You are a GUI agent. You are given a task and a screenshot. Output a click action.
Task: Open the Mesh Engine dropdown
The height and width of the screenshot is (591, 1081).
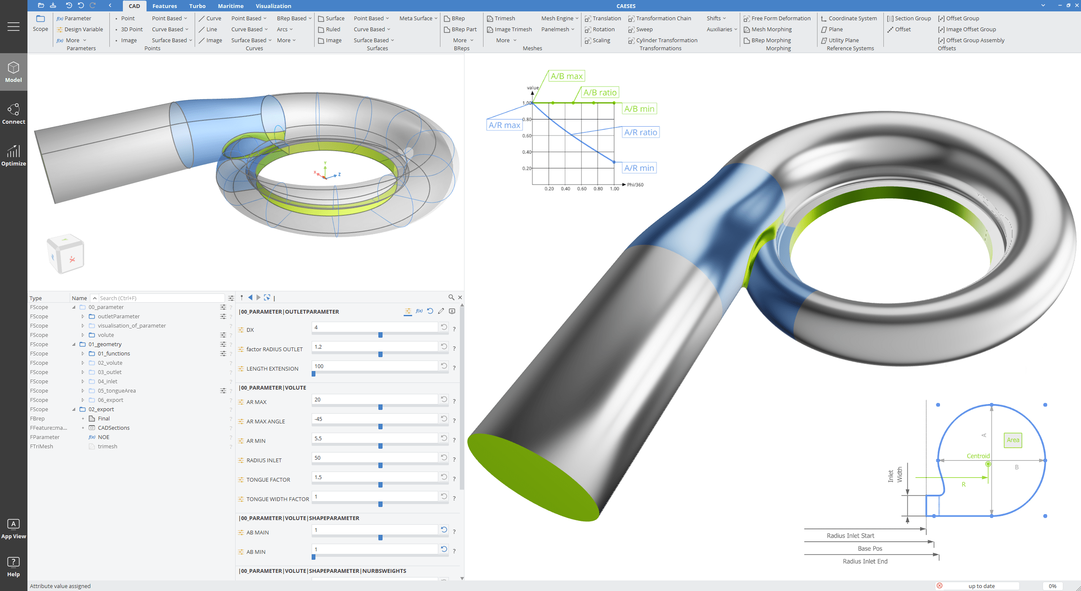tap(558, 18)
